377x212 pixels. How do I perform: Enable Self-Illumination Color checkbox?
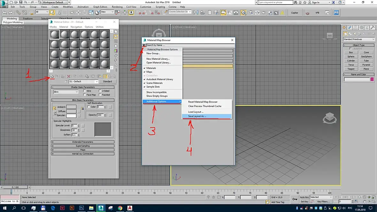click(x=88, y=107)
